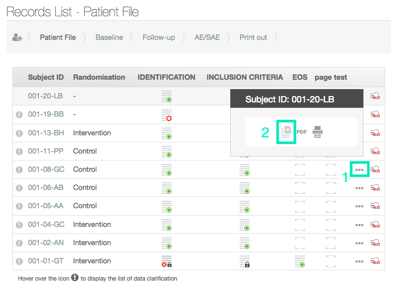The height and width of the screenshot is (287, 395).
Task: Go to the AE/SAE section
Action: pos(207,37)
